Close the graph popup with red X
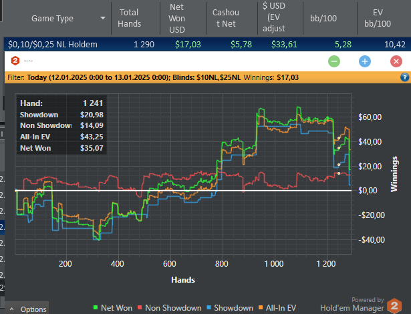The image size is (411, 314). (396, 61)
